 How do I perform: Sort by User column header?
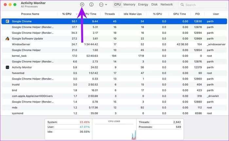tap(216, 14)
